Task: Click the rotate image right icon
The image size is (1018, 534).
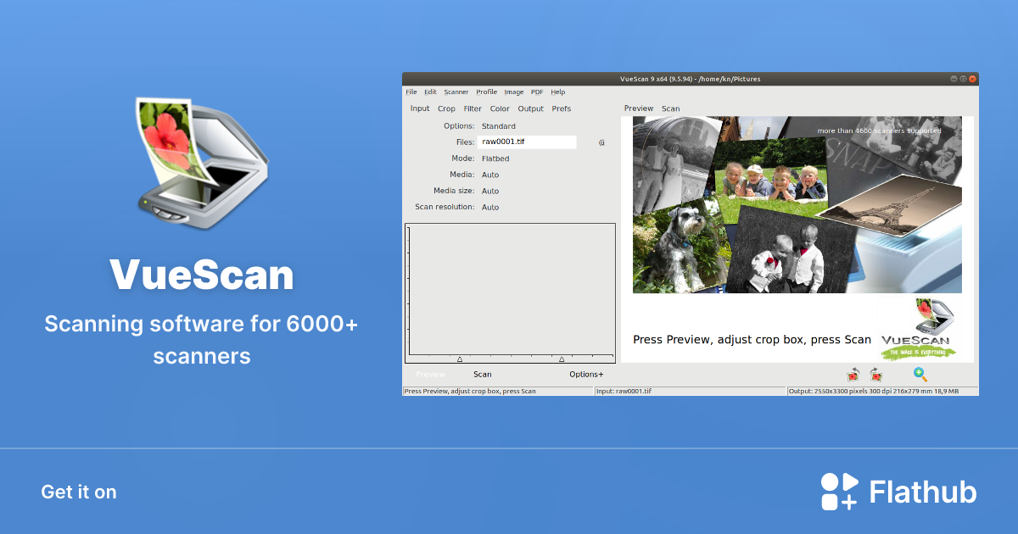Action: click(876, 375)
